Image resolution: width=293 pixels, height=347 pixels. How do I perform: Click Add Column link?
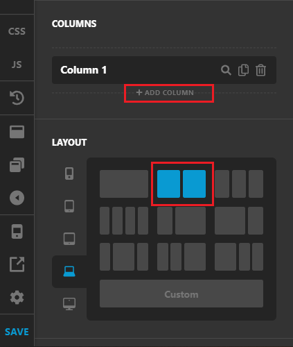point(165,92)
